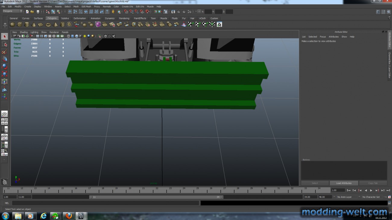Create a polygon plane from shelf
The height and width of the screenshot is (220, 392).
coord(41,24)
